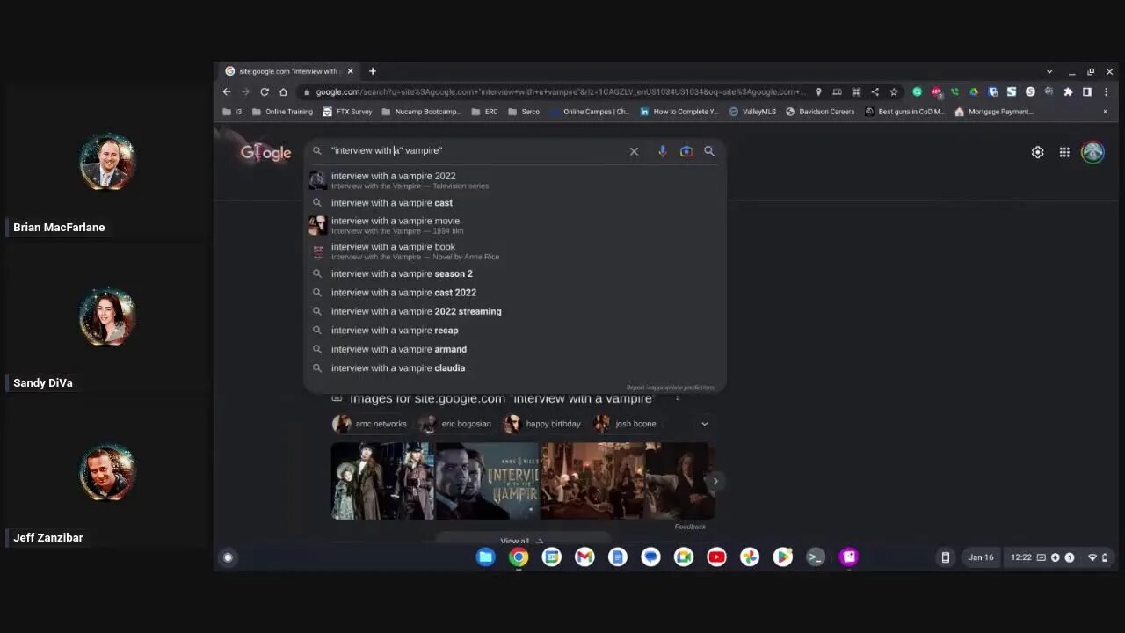The width and height of the screenshot is (1125, 633).
Task: Click the location pin in the address bar
Action: (818, 91)
